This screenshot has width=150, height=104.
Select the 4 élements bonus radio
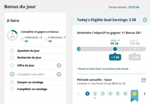click(x=22, y=39)
